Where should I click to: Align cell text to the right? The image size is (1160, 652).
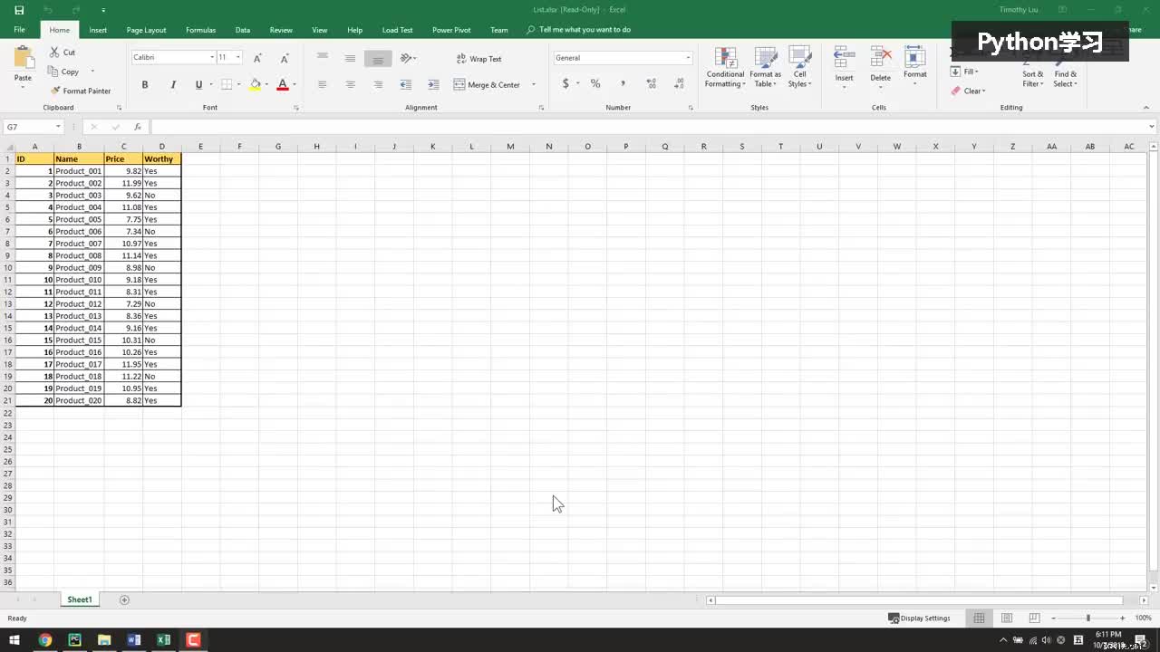pos(378,84)
